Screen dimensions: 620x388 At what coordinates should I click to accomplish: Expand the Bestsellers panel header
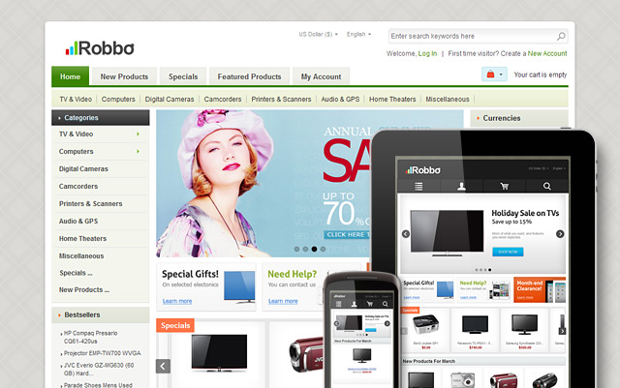(101, 314)
